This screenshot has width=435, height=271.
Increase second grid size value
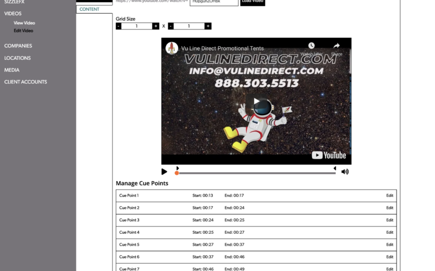[x=208, y=26]
